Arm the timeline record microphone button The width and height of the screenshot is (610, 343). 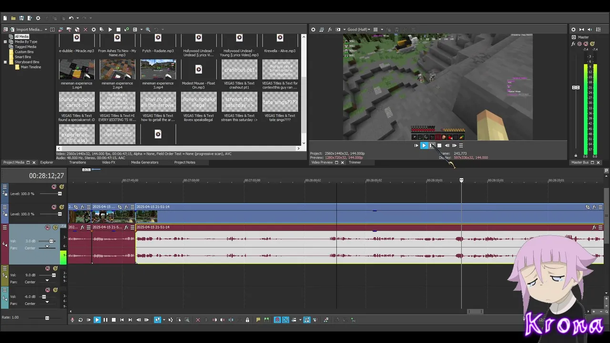coord(72,320)
